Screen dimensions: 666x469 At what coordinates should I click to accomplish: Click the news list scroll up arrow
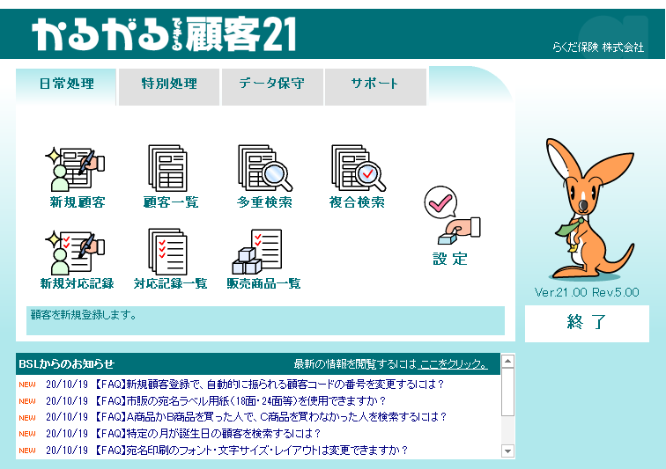tap(507, 361)
